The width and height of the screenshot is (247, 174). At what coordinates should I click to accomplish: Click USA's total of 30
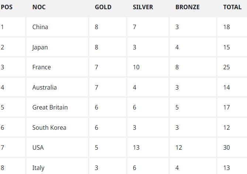click(x=226, y=147)
